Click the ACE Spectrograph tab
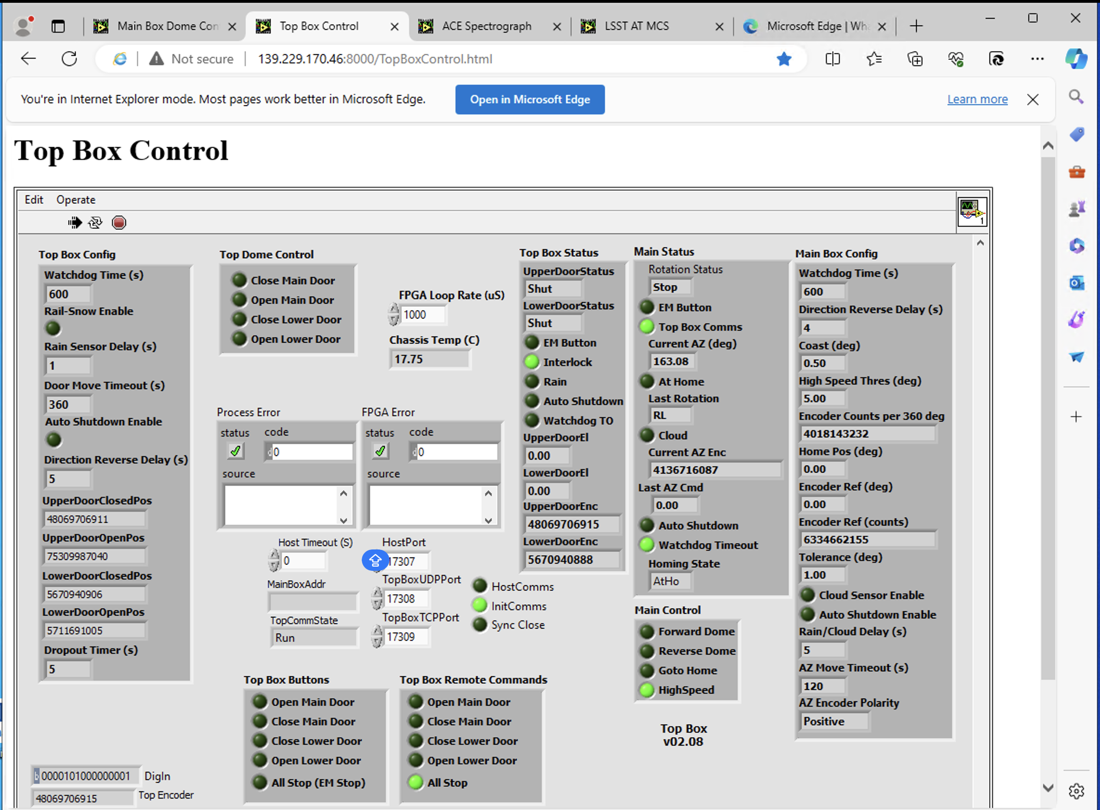The width and height of the screenshot is (1100, 810). tap(487, 26)
